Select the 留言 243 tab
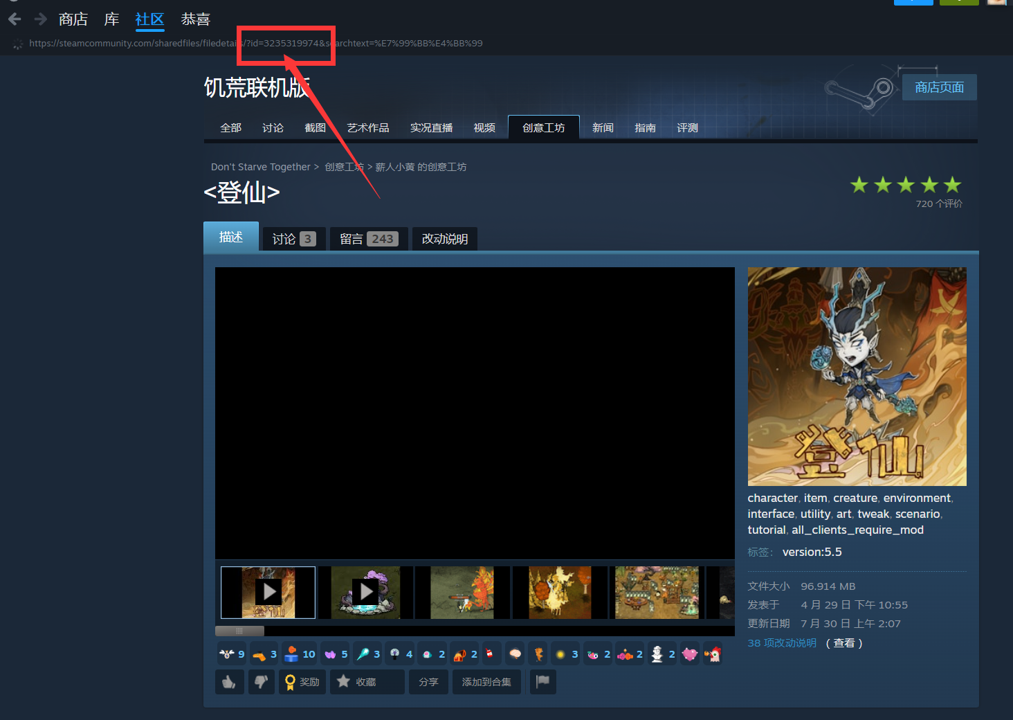This screenshot has height=720, width=1013. click(369, 239)
